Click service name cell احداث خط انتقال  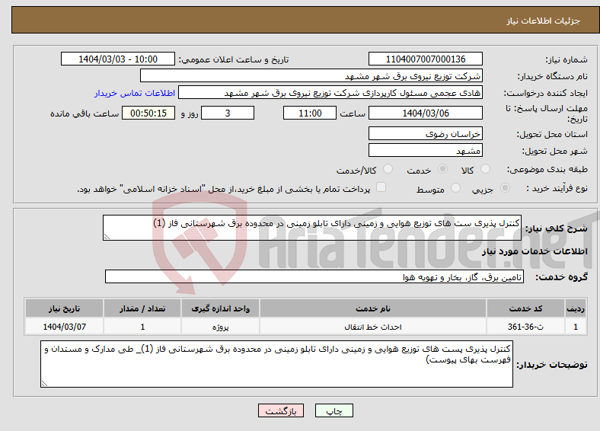point(372,327)
